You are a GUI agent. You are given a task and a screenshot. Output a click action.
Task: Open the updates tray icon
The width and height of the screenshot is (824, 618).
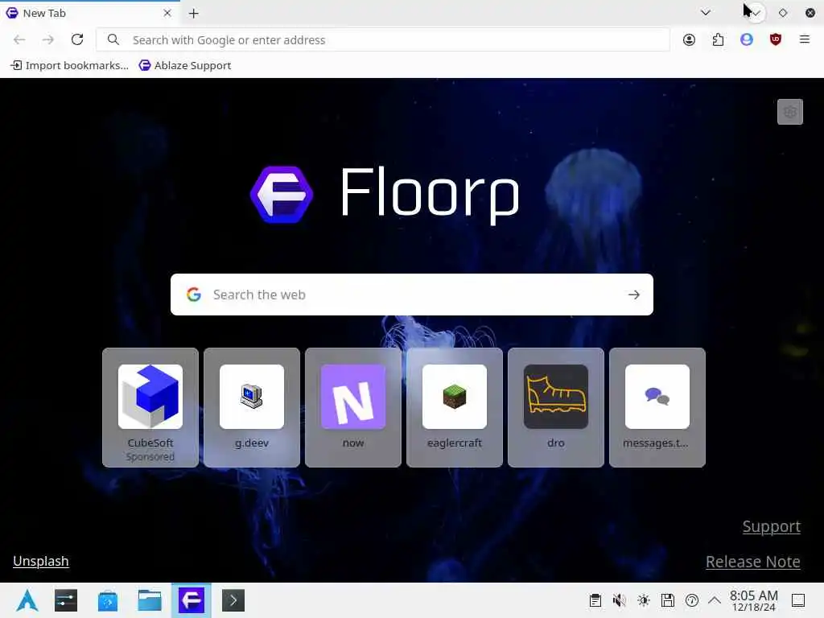tap(691, 600)
